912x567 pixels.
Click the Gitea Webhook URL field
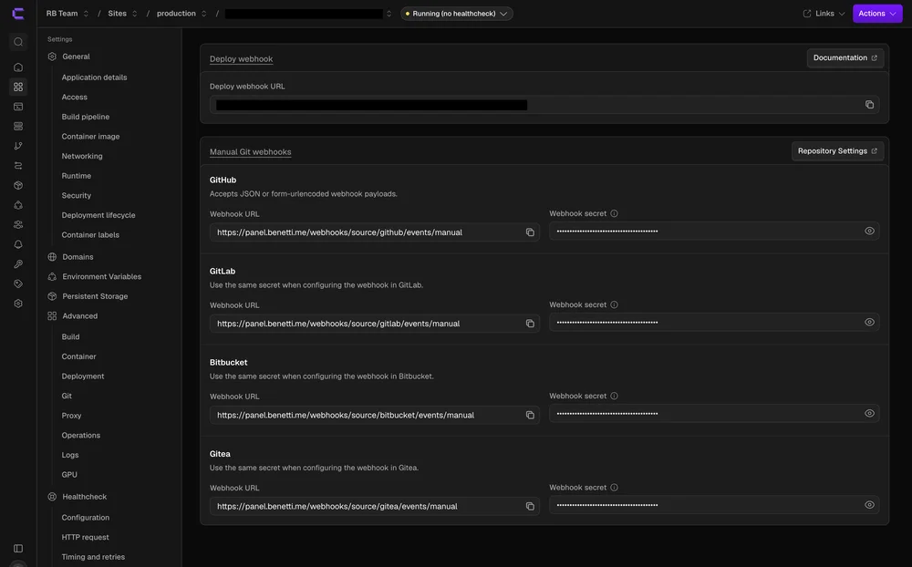(375, 506)
